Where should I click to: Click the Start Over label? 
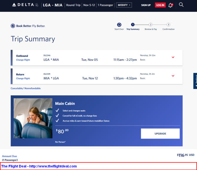119,29
